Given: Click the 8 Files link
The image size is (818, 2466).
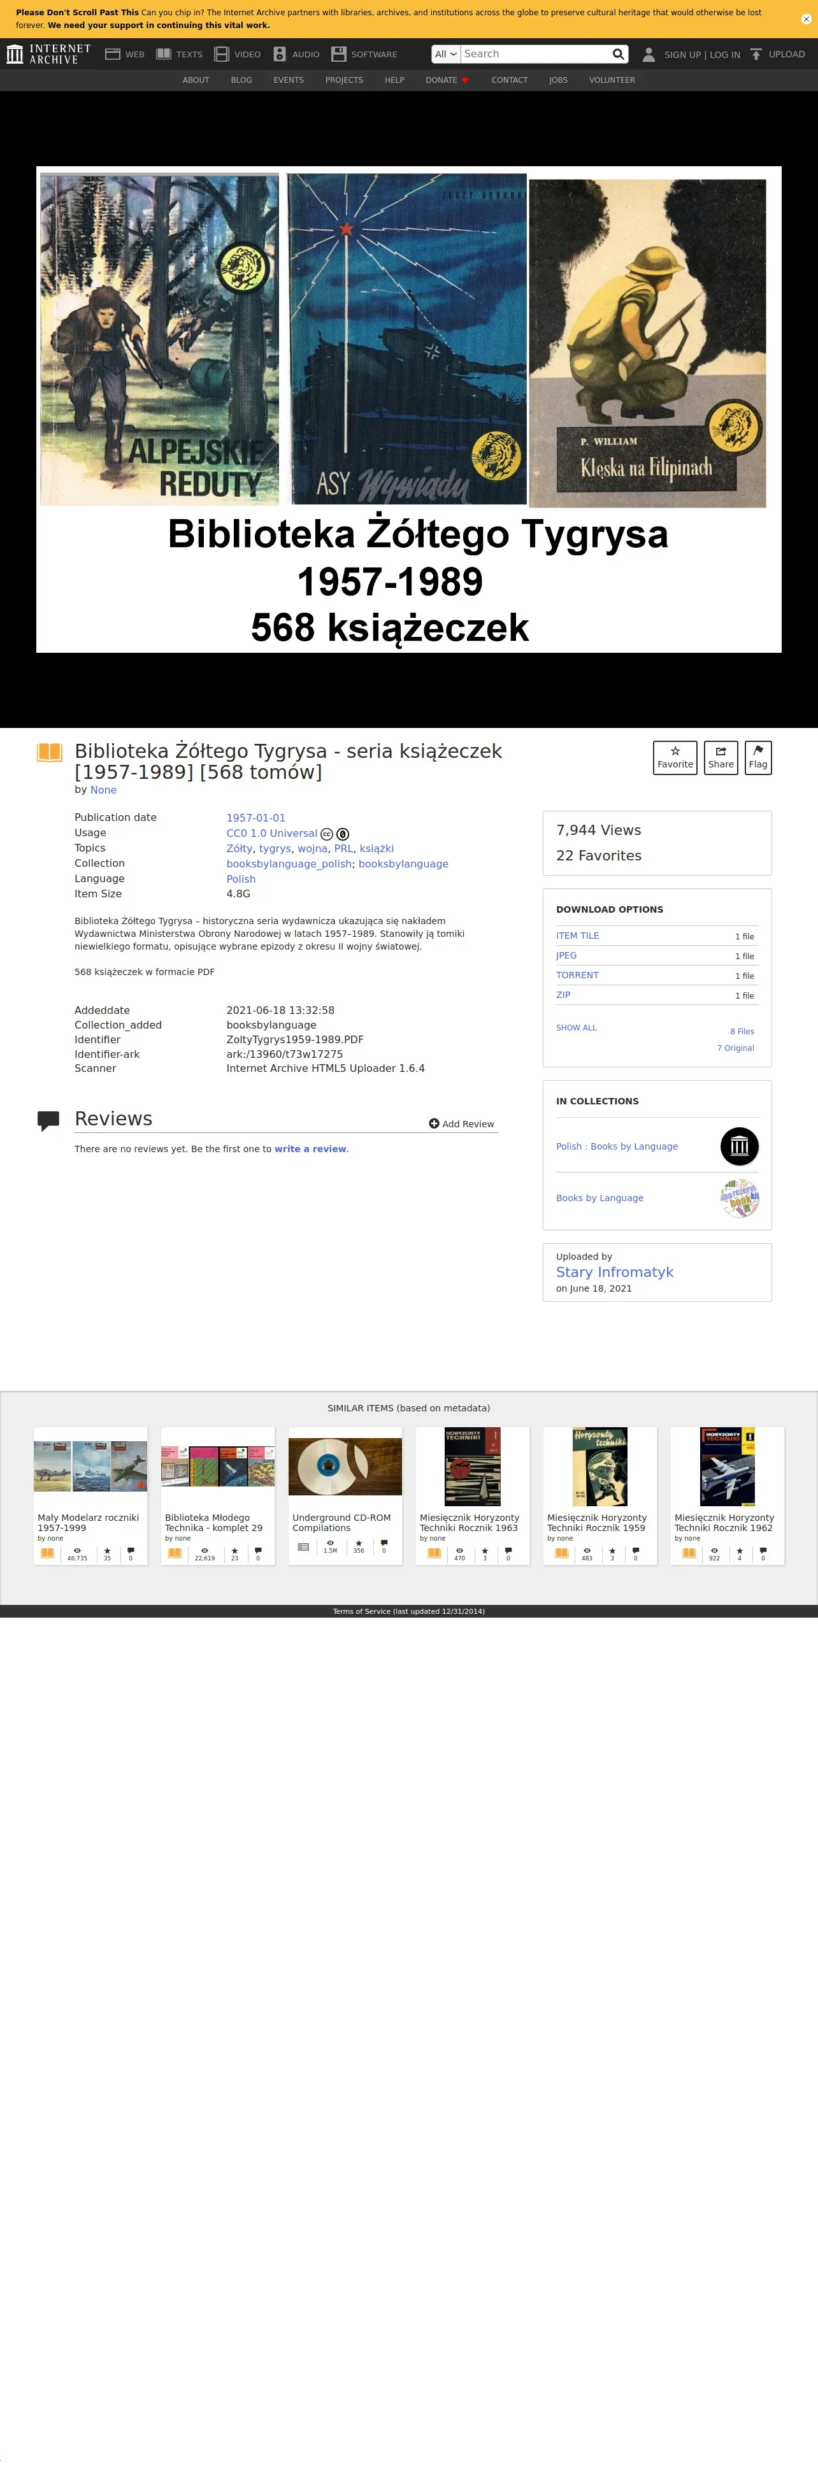Looking at the screenshot, I should (742, 1031).
